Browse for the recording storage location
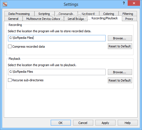The image size is (142, 130). click(120, 38)
